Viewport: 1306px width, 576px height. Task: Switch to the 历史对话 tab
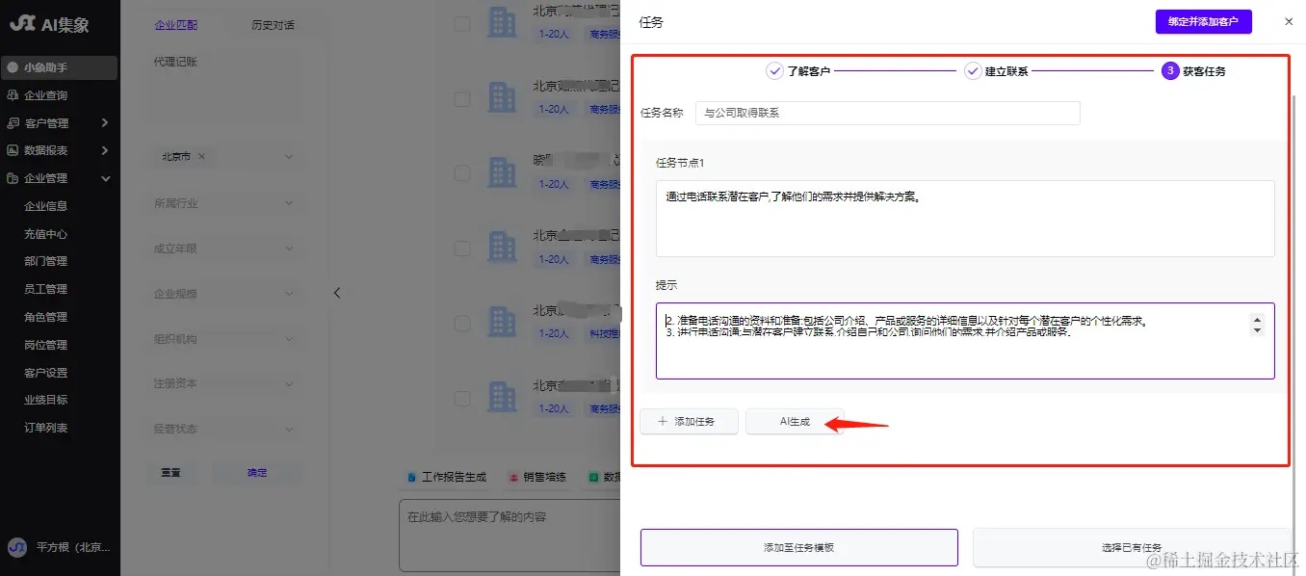point(273,25)
